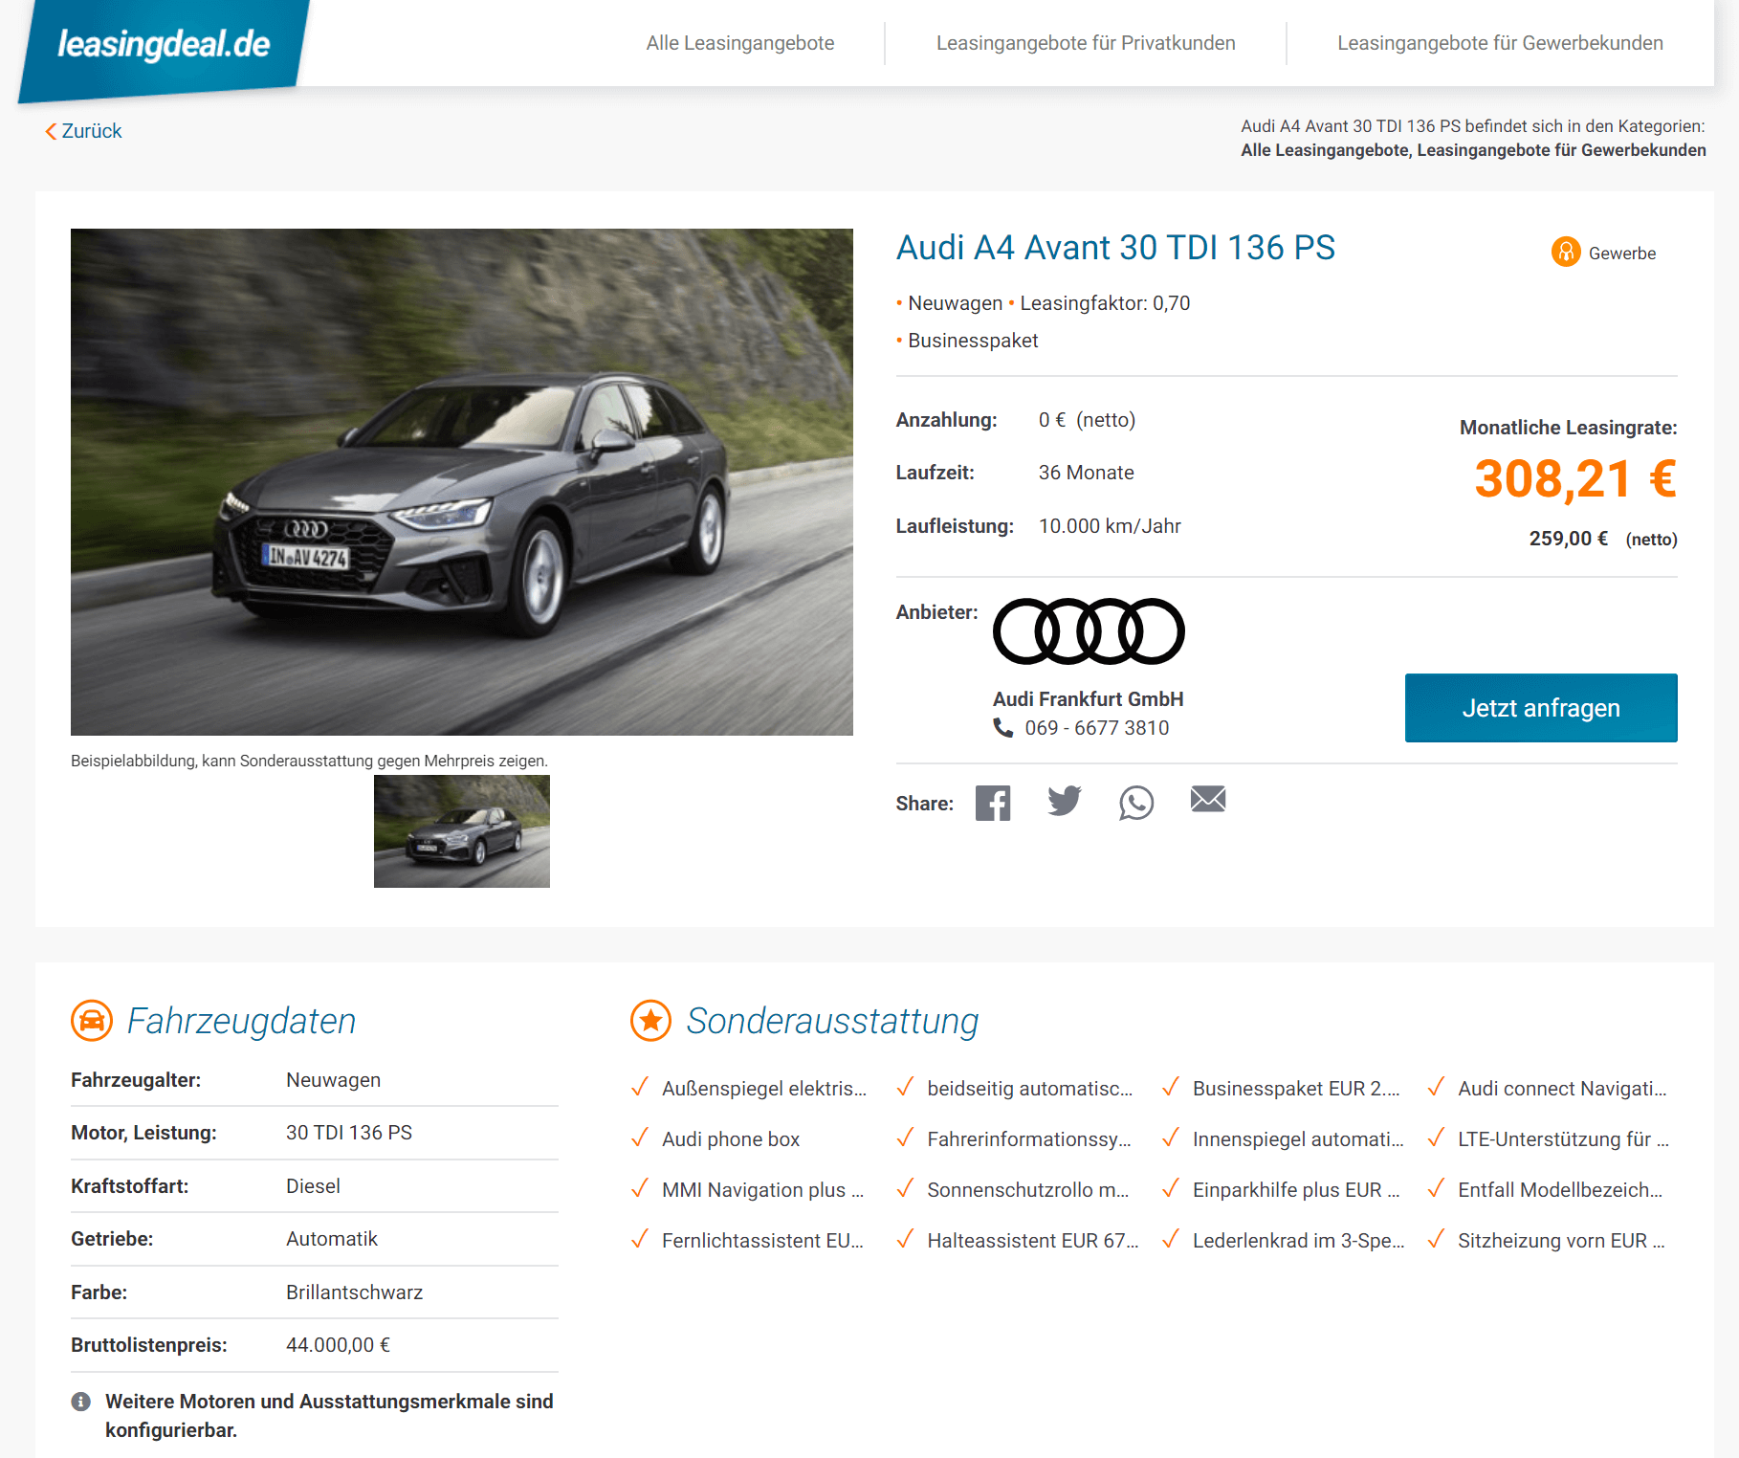The image size is (1739, 1458).
Task: Click the phone handset icon
Action: [x=1002, y=728]
